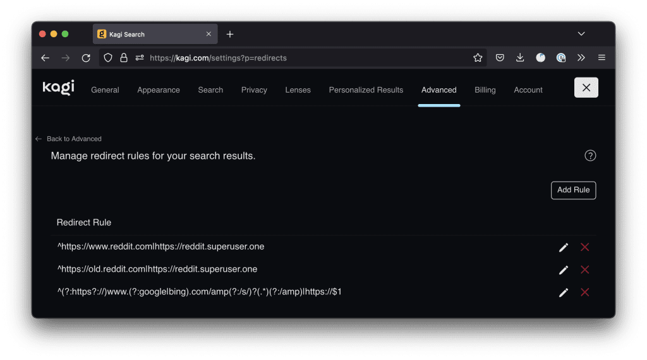Click the www.reddit.com redirect rule text

coord(160,247)
